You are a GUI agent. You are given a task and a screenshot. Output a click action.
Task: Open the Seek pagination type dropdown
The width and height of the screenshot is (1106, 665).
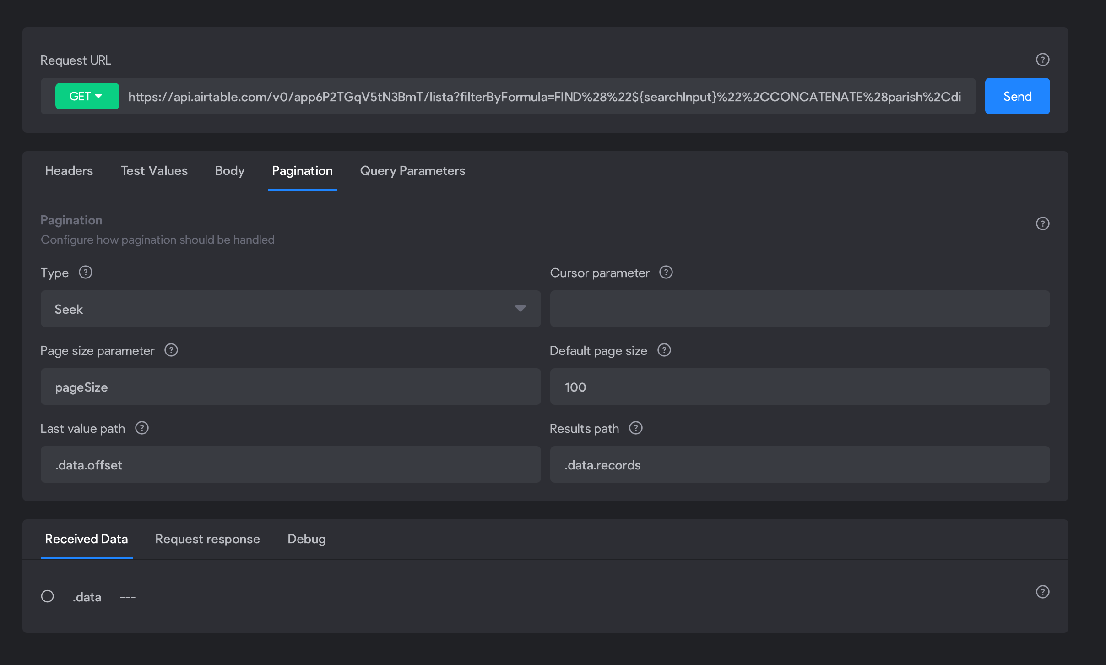click(291, 309)
